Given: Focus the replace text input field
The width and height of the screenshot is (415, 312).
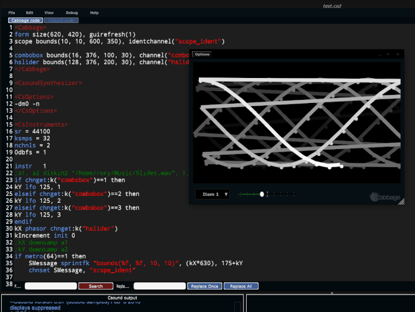Looking at the screenshot, I should 160,286.
